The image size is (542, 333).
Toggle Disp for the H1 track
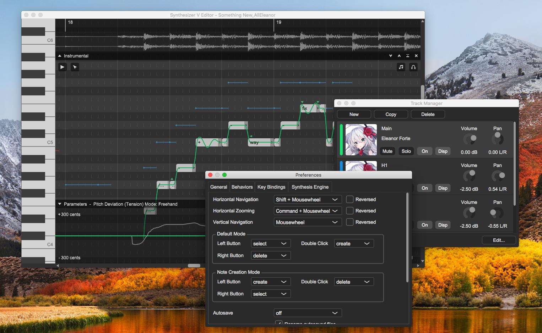[x=443, y=188]
